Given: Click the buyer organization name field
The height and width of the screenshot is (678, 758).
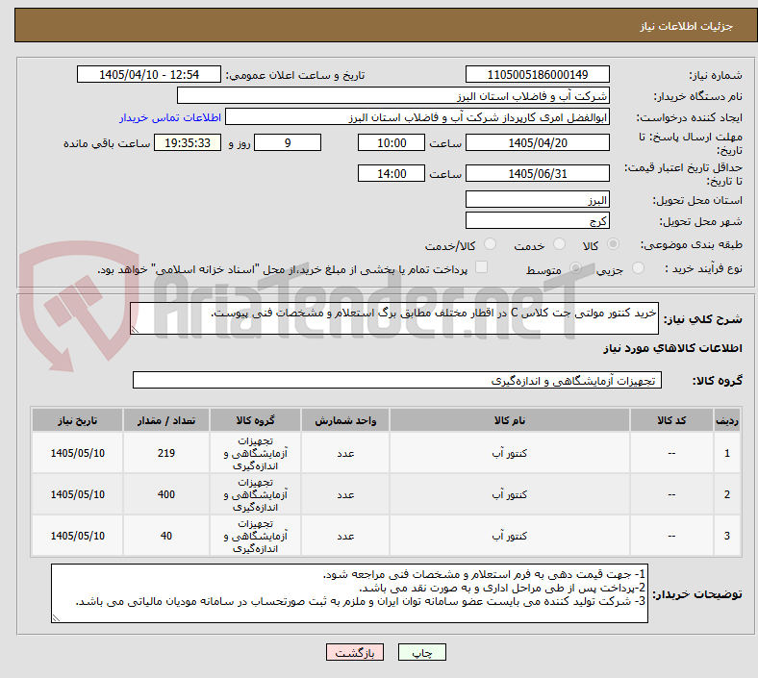Looking at the screenshot, I should (x=393, y=95).
